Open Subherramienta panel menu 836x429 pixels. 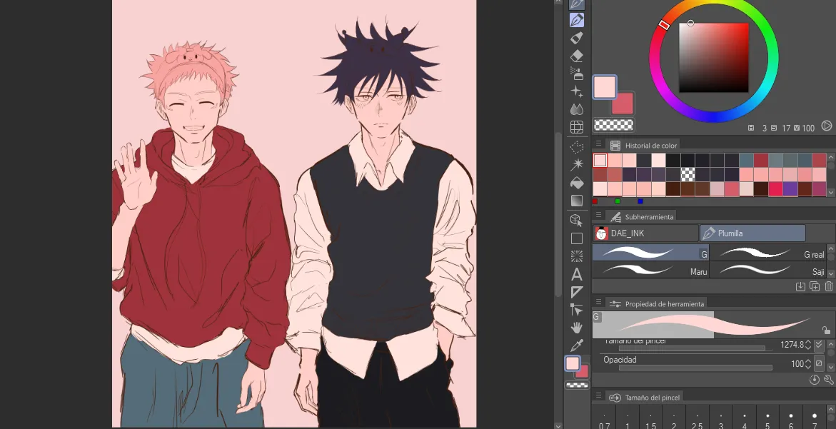point(598,215)
